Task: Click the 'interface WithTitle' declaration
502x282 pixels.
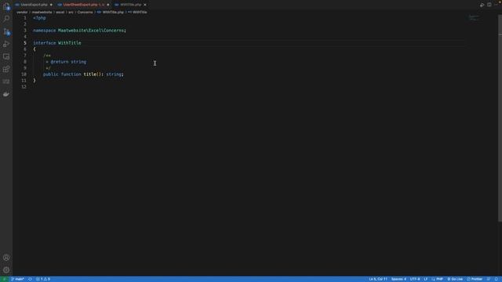Action: pos(57,43)
